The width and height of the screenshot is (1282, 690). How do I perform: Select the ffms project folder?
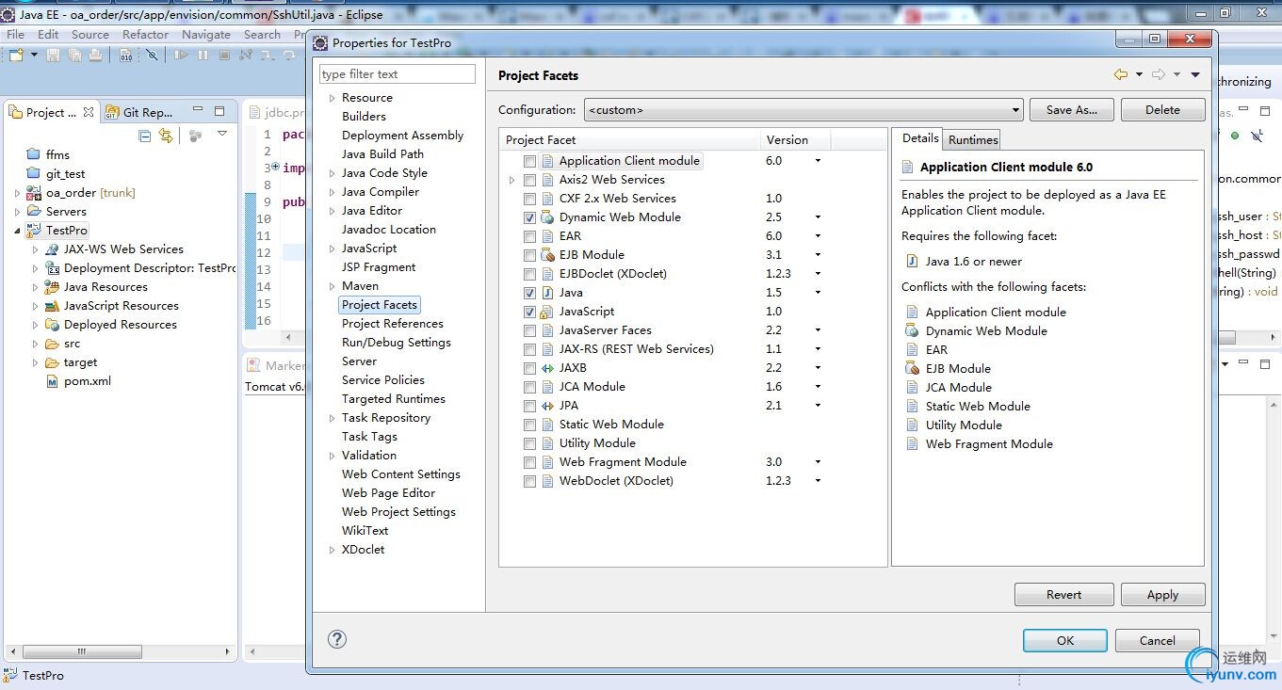pos(57,154)
